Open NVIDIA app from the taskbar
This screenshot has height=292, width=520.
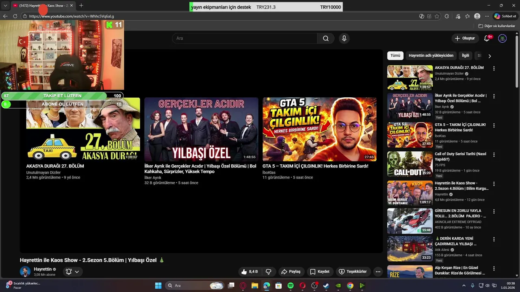pos(338,286)
